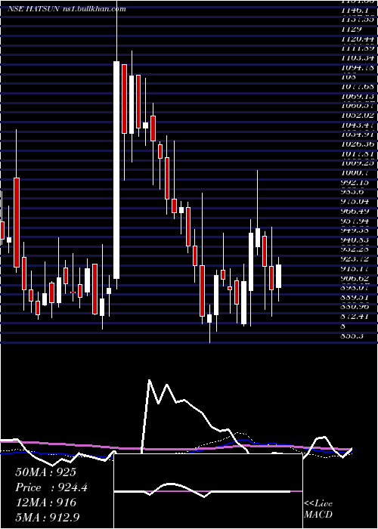Image resolution: width=378 pixels, height=529 pixels.
Task: Click the 1129 price axis label
Action: point(351,29)
